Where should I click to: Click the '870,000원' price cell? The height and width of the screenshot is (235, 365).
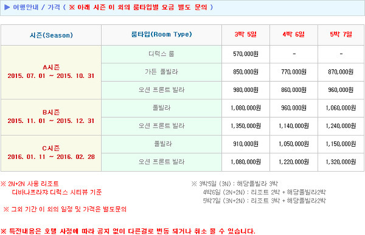(x=341, y=72)
